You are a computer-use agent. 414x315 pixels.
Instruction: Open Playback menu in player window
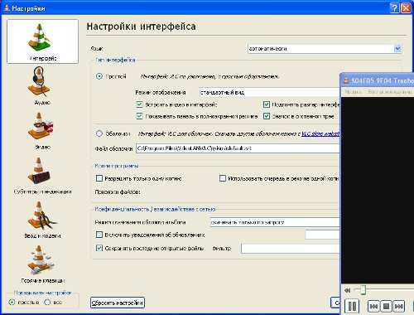(390, 92)
